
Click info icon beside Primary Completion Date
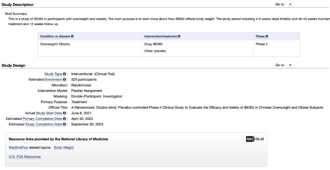coord(65,119)
